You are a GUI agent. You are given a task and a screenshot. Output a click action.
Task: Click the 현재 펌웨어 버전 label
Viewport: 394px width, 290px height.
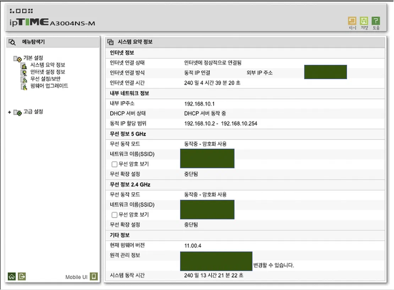point(127,245)
